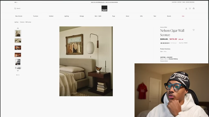Open the Outdoor menu

[x=51, y=16]
